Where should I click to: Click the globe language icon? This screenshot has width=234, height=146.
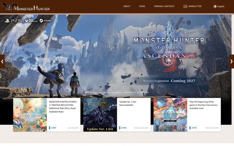[x=215, y=6]
